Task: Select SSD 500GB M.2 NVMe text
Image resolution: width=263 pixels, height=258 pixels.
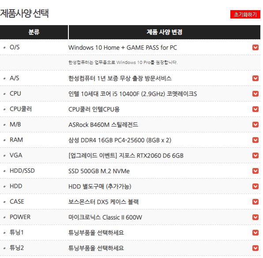Action: tap(99, 171)
